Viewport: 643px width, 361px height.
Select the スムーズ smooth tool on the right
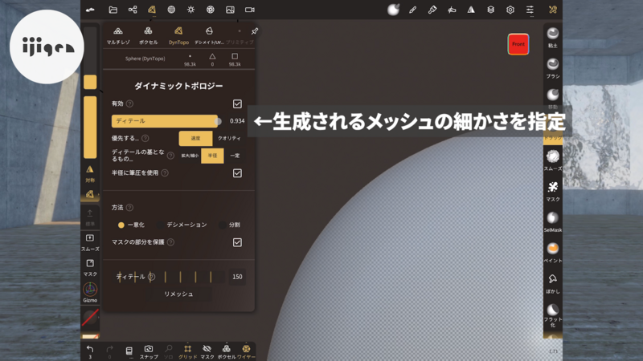[x=553, y=160]
